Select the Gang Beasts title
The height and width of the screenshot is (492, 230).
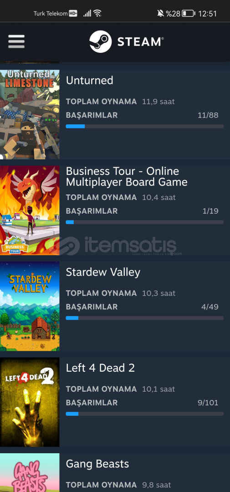tap(97, 464)
